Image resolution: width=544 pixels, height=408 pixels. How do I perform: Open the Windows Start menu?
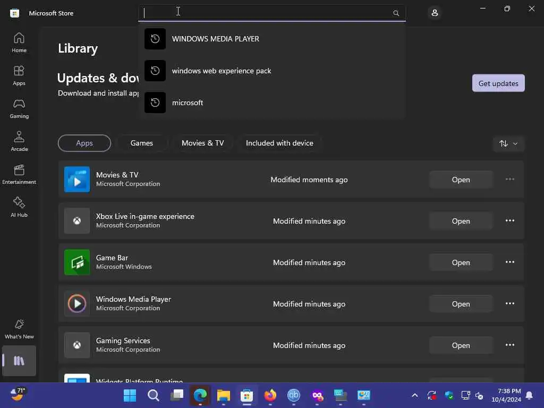click(x=130, y=395)
